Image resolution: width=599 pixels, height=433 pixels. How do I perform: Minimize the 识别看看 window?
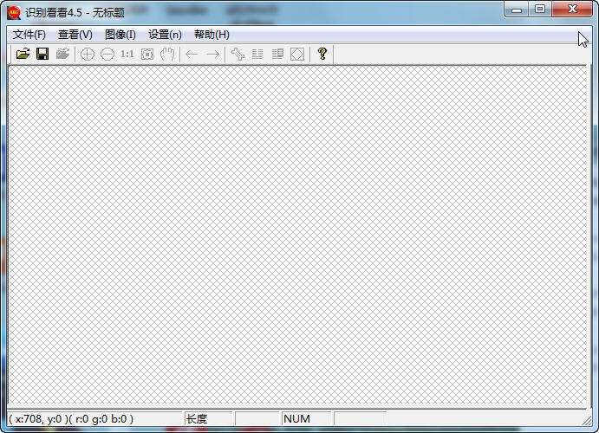pyautogui.click(x=517, y=10)
